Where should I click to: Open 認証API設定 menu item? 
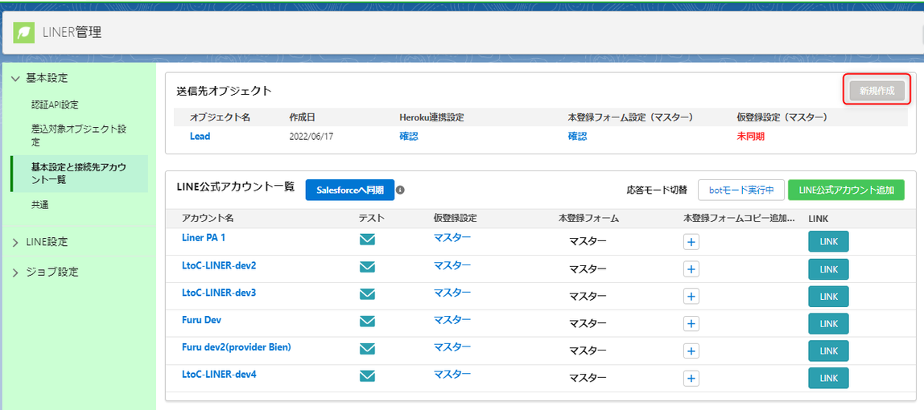(x=55, y=105)
